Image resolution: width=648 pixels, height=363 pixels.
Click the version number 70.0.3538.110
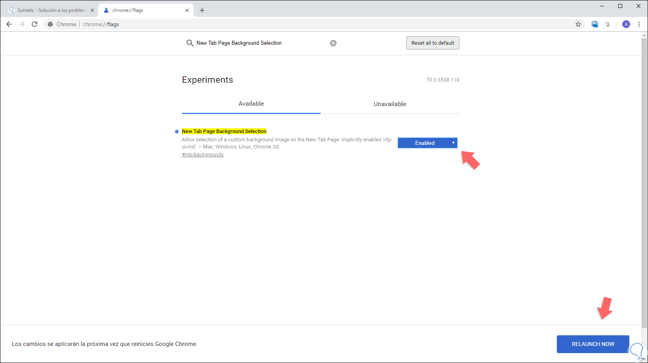click(443, 80)
